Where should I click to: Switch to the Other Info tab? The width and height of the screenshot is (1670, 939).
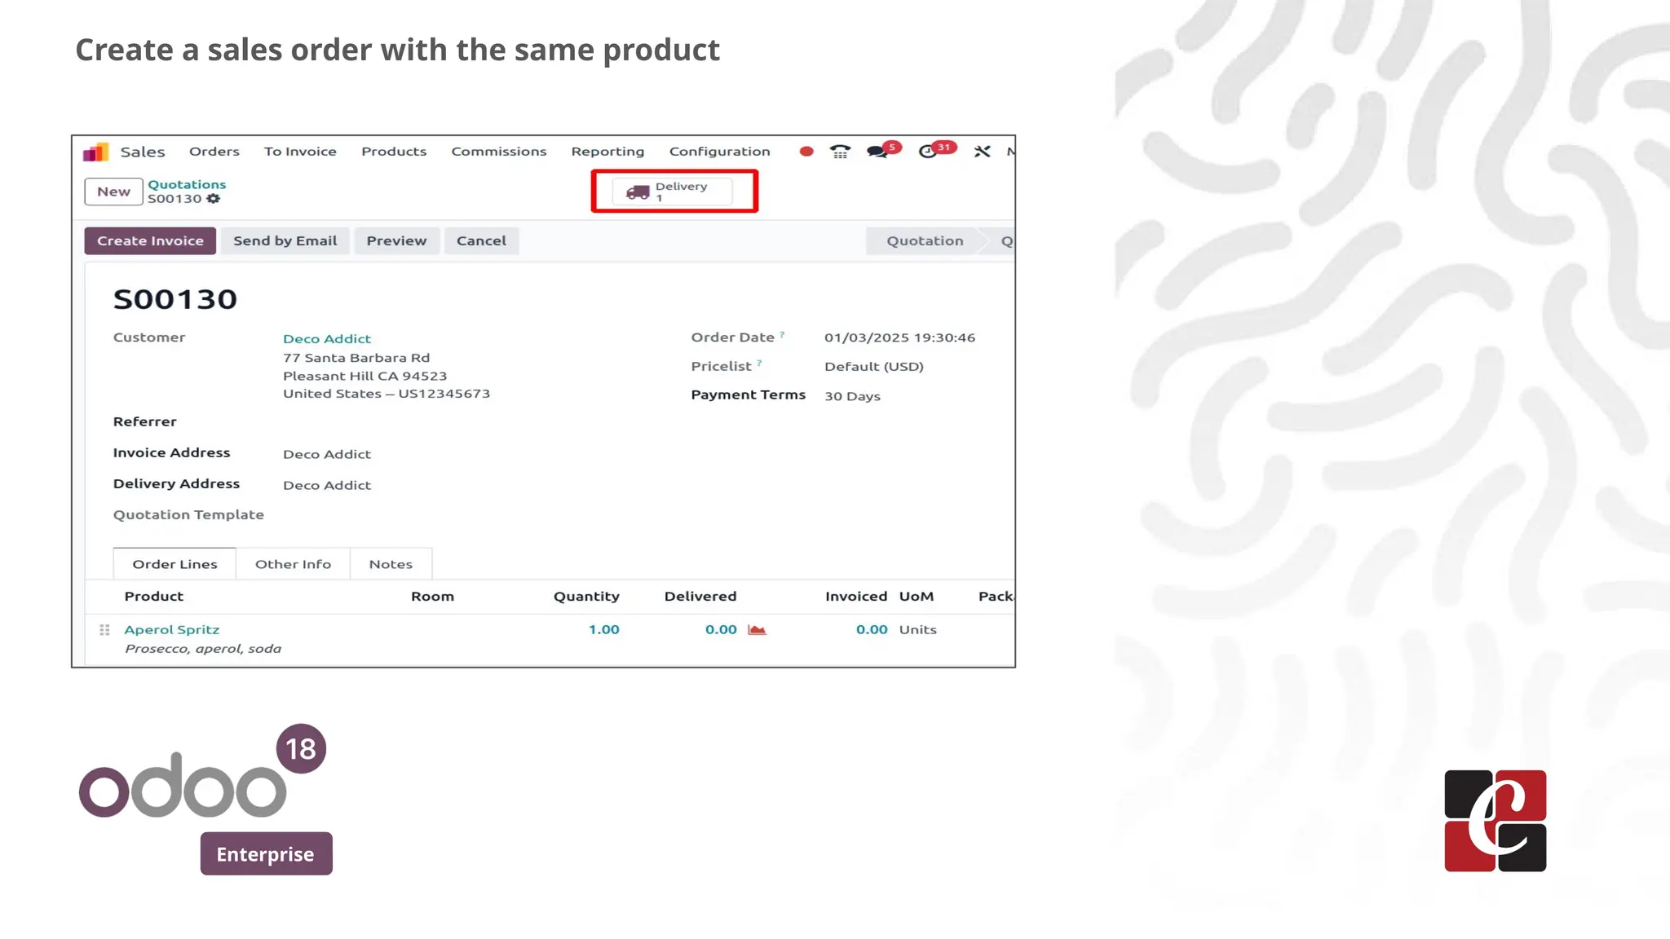point(293,564)
